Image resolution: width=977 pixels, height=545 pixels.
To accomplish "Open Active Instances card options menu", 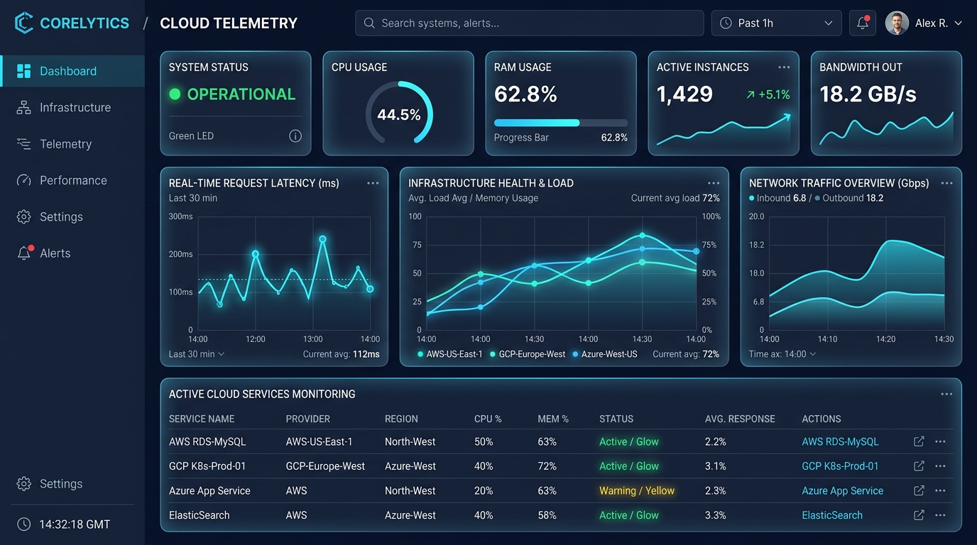I will (784, 67).
